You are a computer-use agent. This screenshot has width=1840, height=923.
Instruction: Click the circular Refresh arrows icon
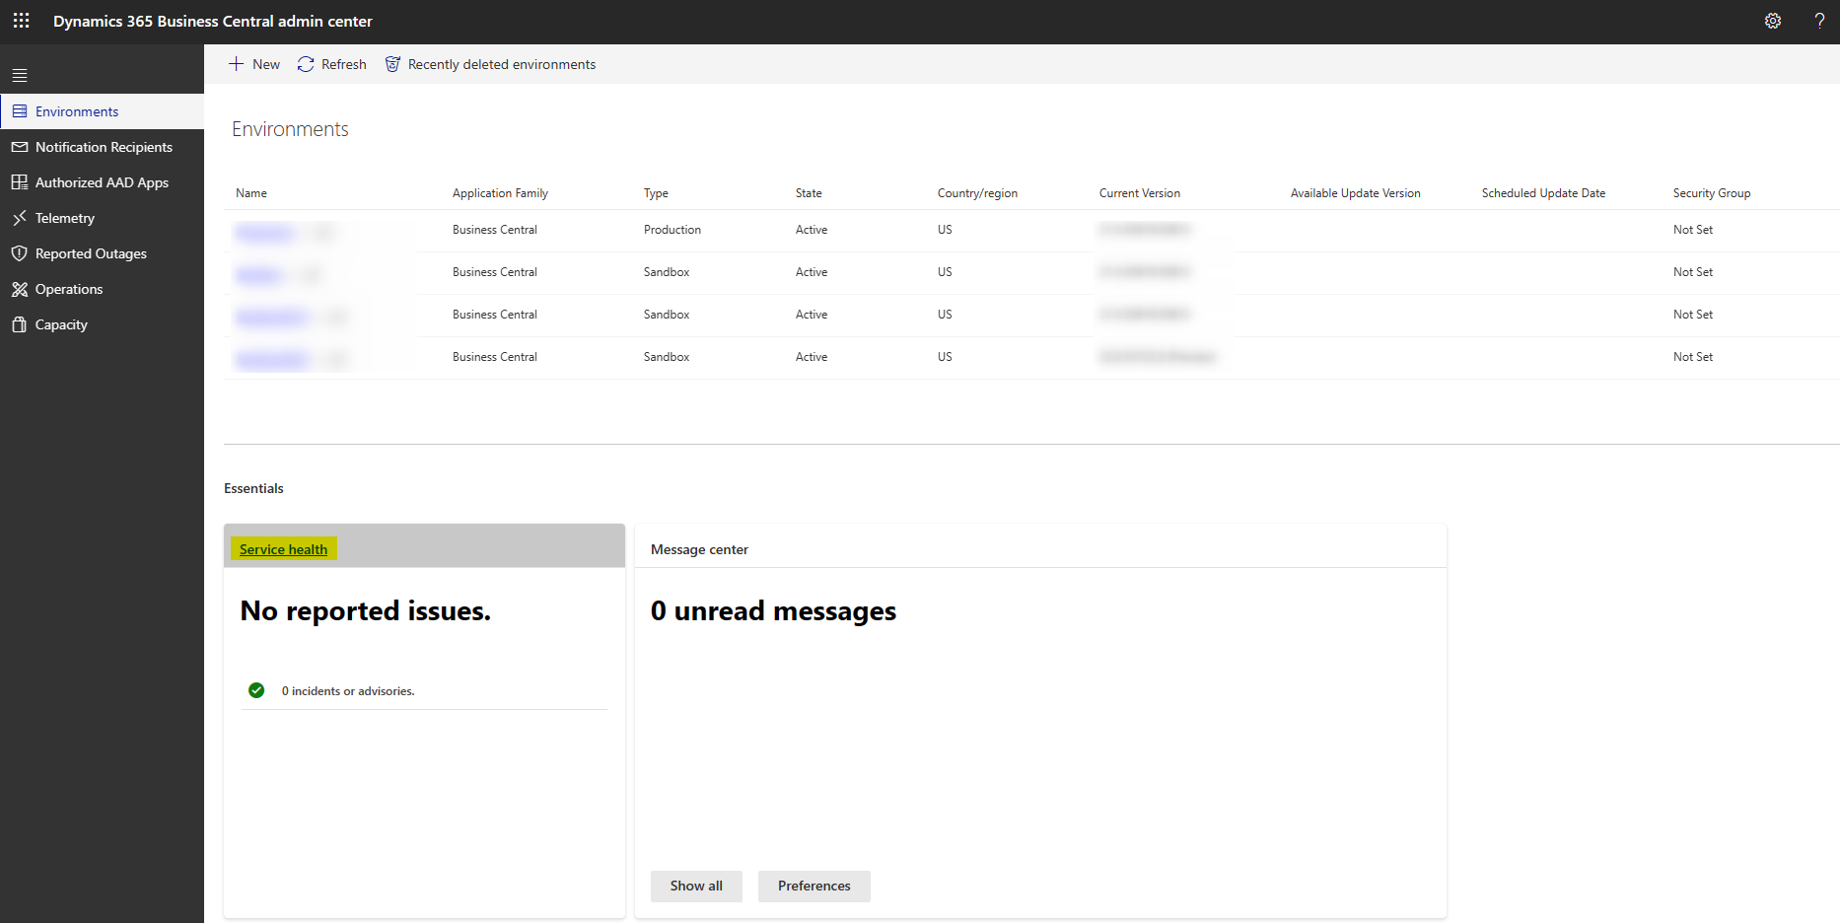point(306,64)
